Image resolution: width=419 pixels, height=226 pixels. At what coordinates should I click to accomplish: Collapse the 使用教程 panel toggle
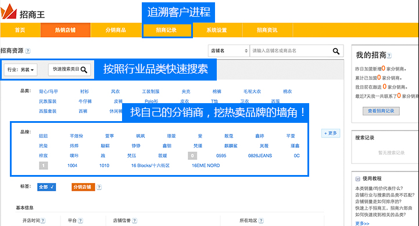[x=357, y=179]
